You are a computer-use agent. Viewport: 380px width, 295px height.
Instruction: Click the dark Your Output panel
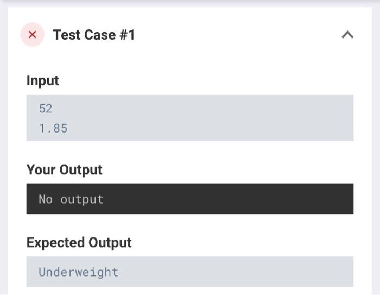point(190,199)
